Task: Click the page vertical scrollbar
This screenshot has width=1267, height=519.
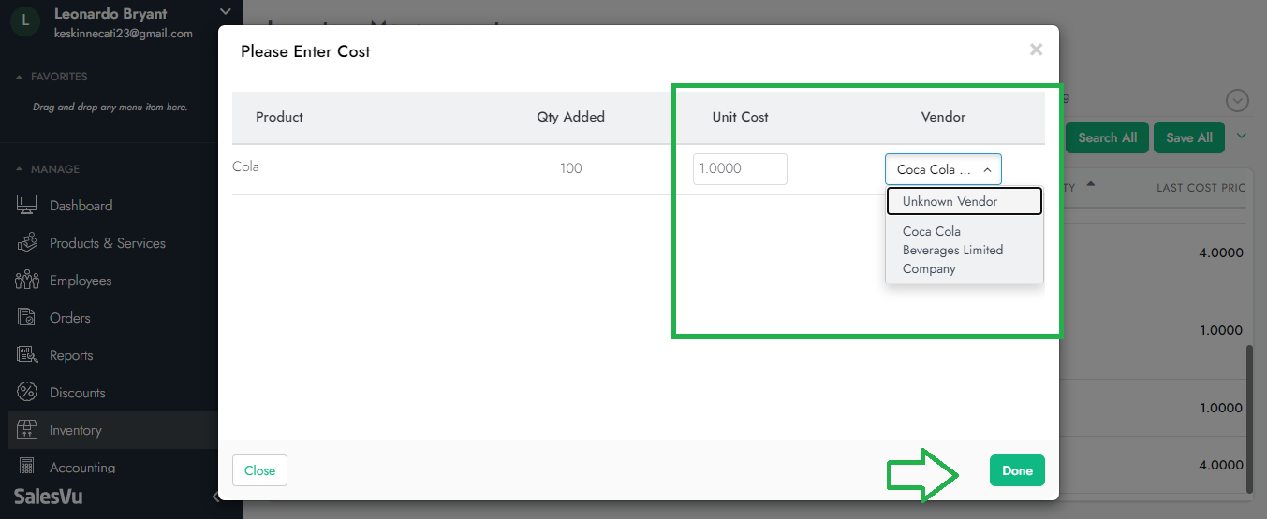Action: tap(1252, 419)
